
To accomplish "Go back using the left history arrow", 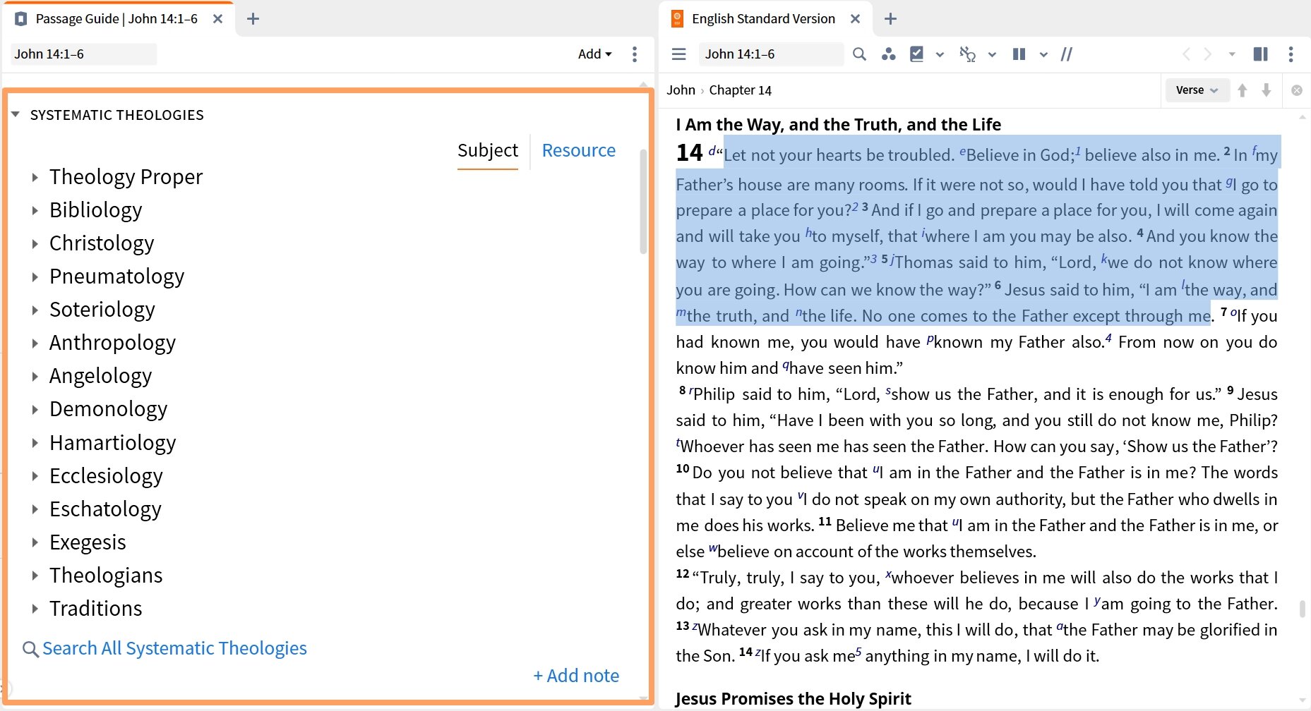I will (1186, 54).
